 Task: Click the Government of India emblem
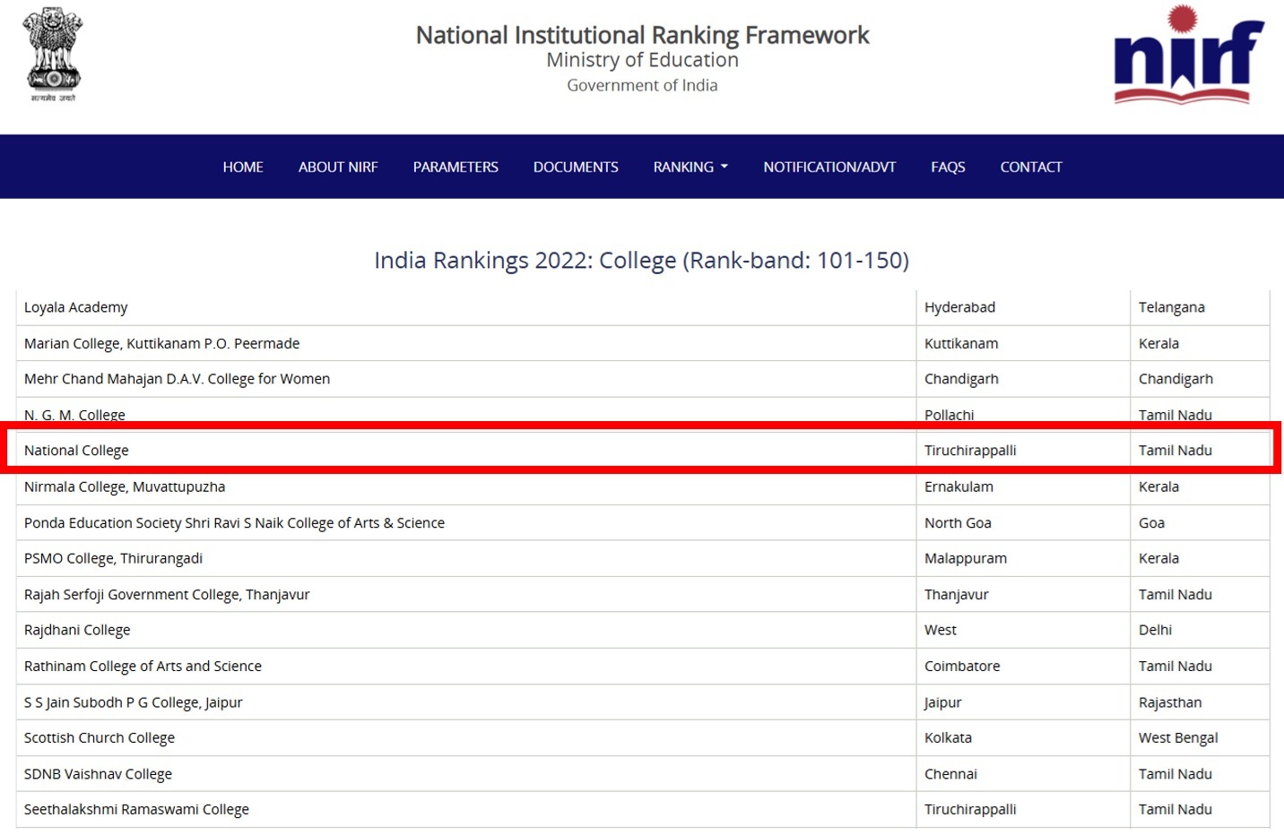pyautogui.click(x=53, y=56)
